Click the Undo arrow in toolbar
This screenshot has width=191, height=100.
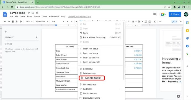[5, 21]
